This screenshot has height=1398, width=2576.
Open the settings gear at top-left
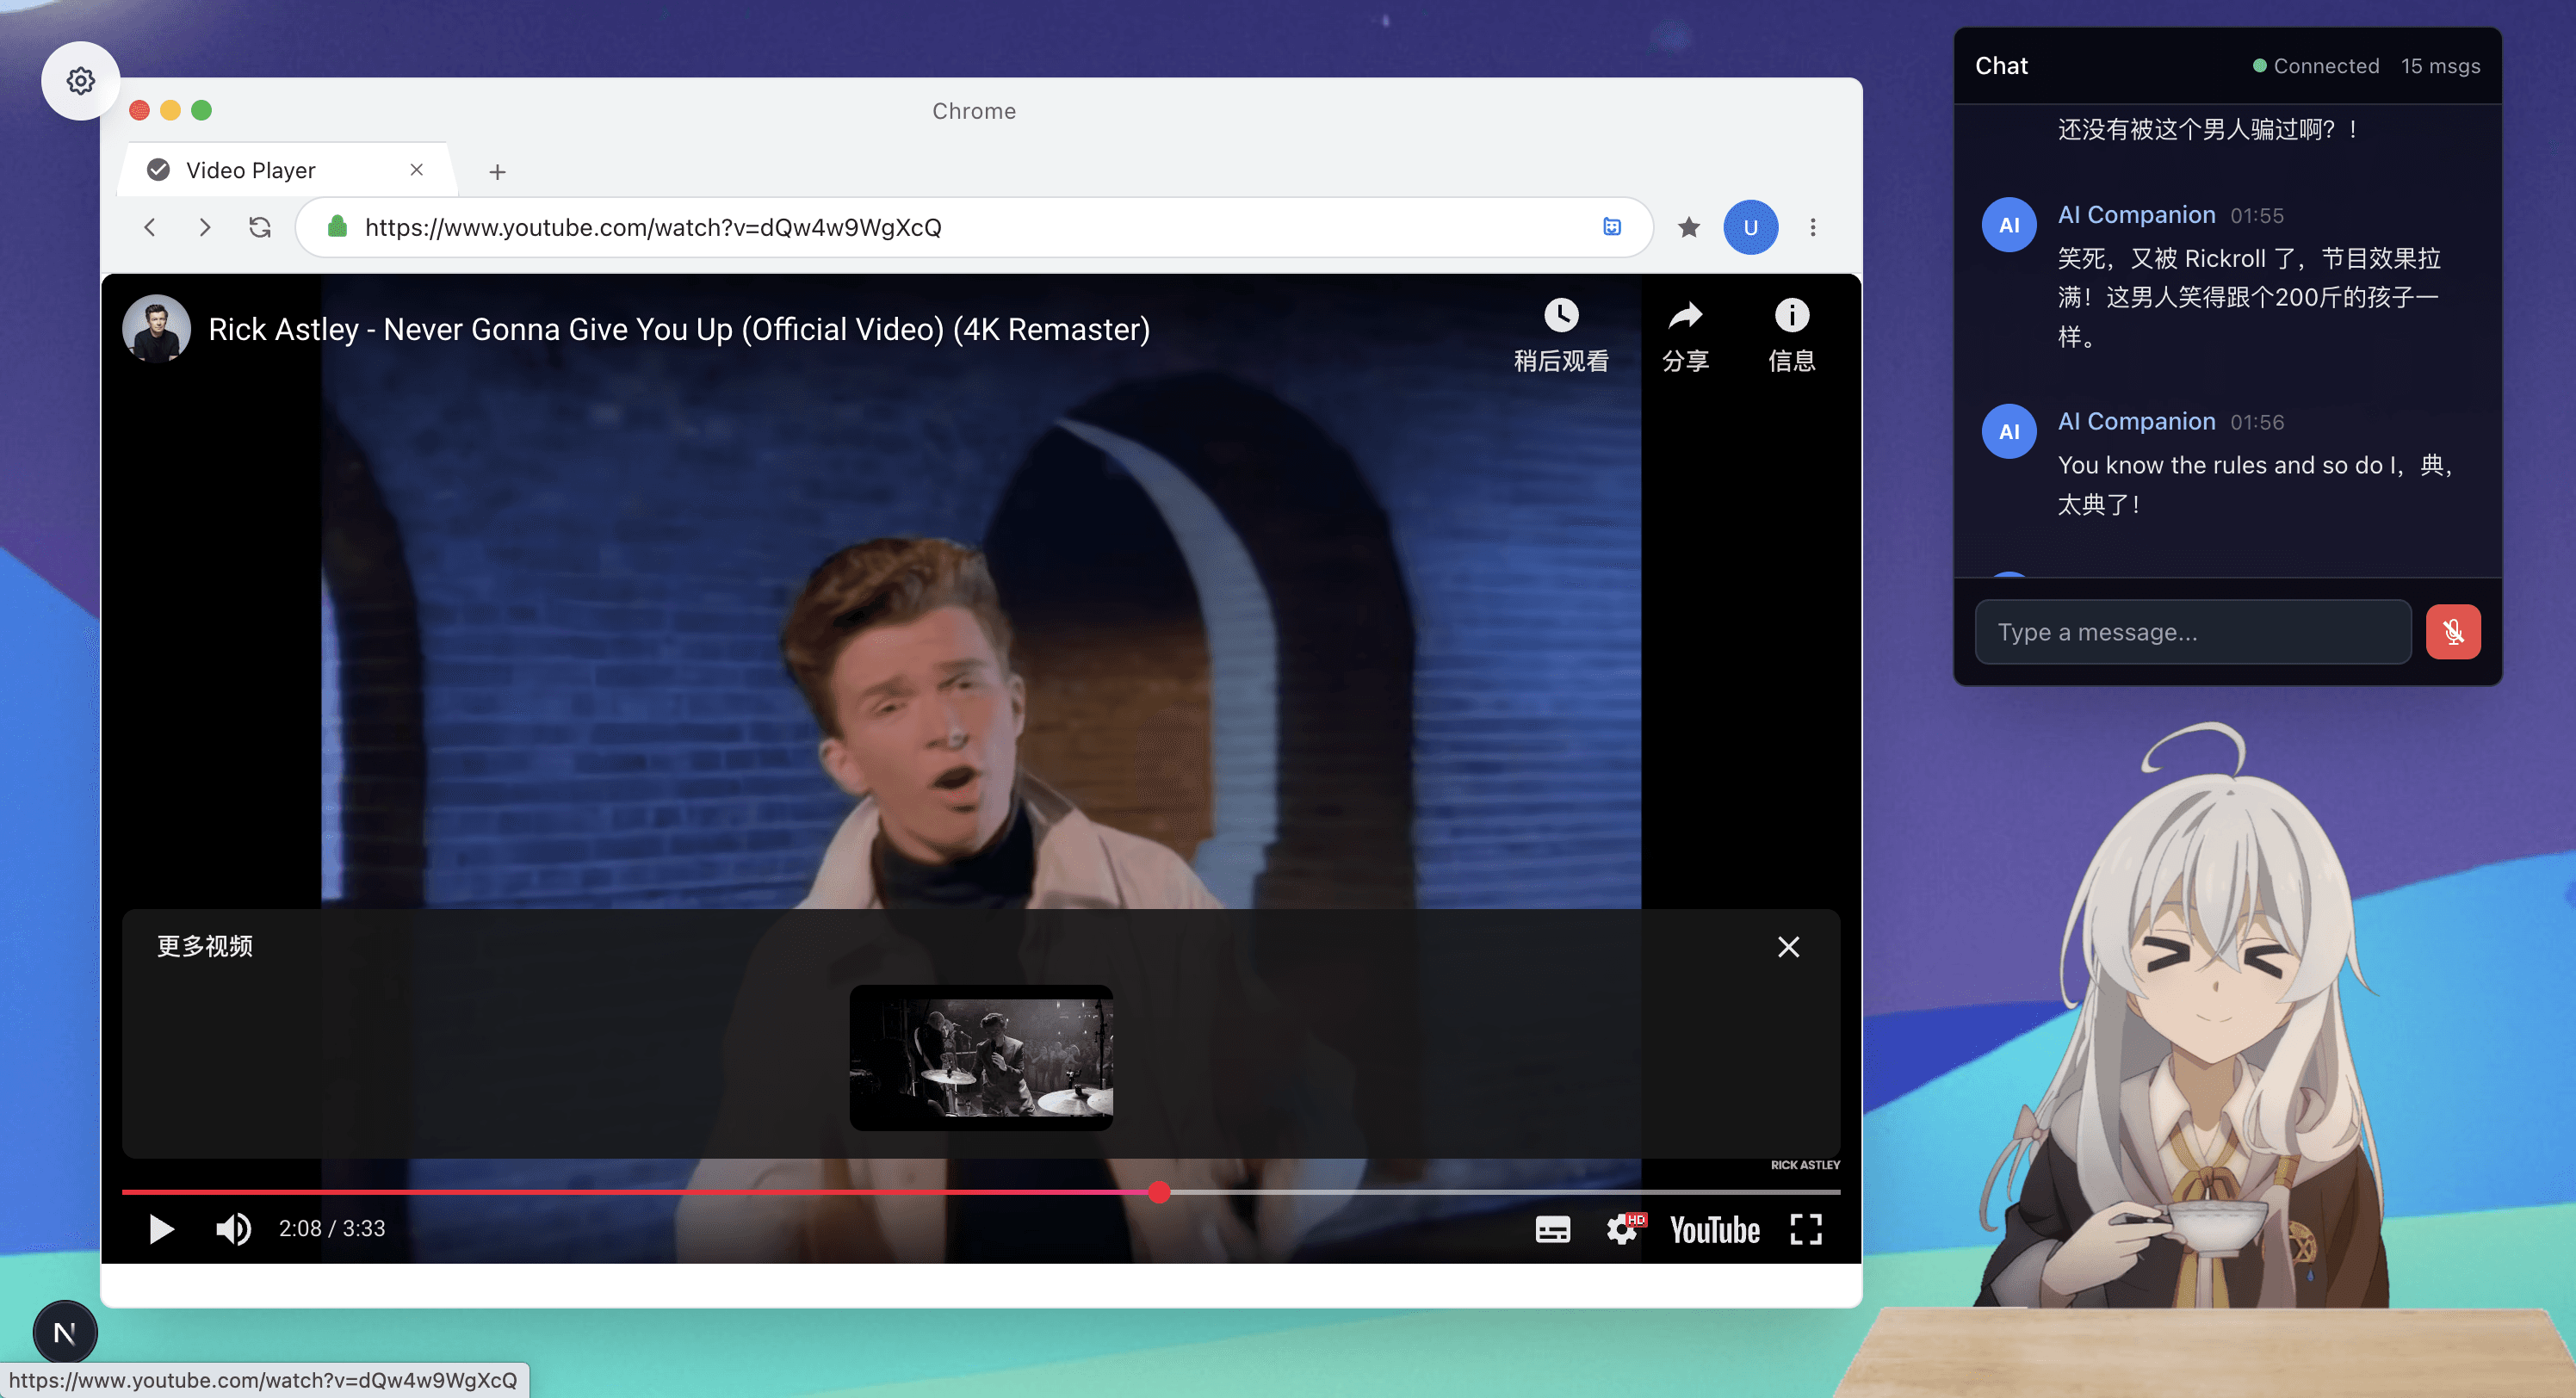click(x=80, y=81)
